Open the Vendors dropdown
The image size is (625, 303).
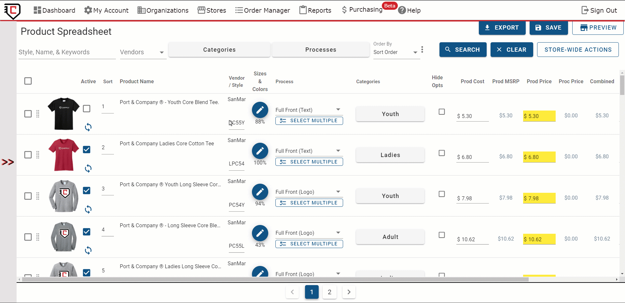pos(143,52)
